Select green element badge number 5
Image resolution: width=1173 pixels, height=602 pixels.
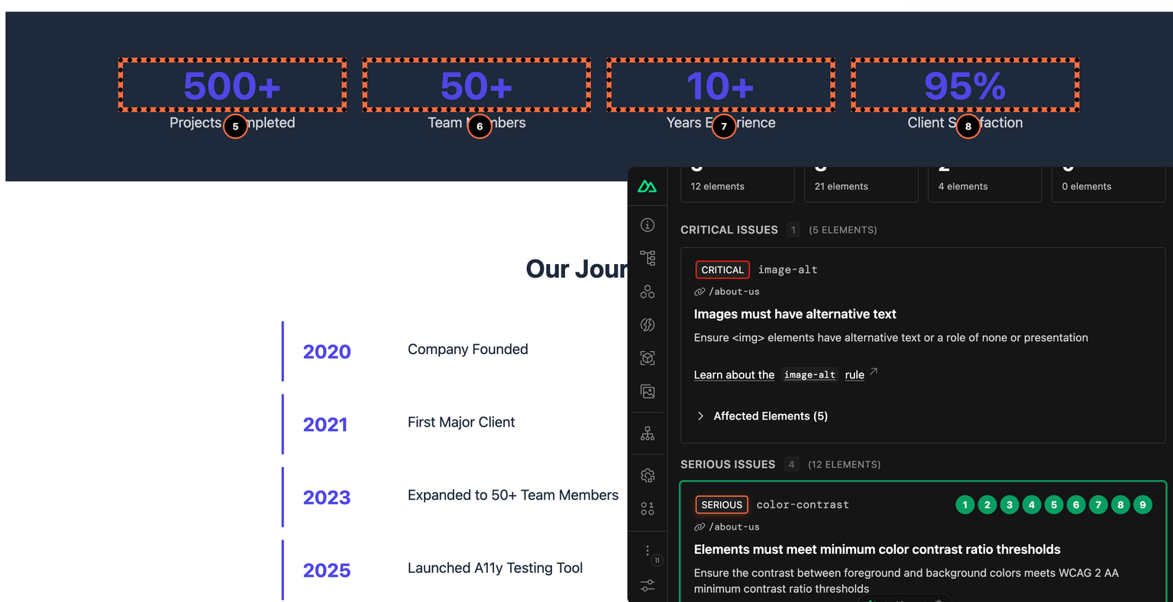pyautogui.click(x=1054, y=504)
